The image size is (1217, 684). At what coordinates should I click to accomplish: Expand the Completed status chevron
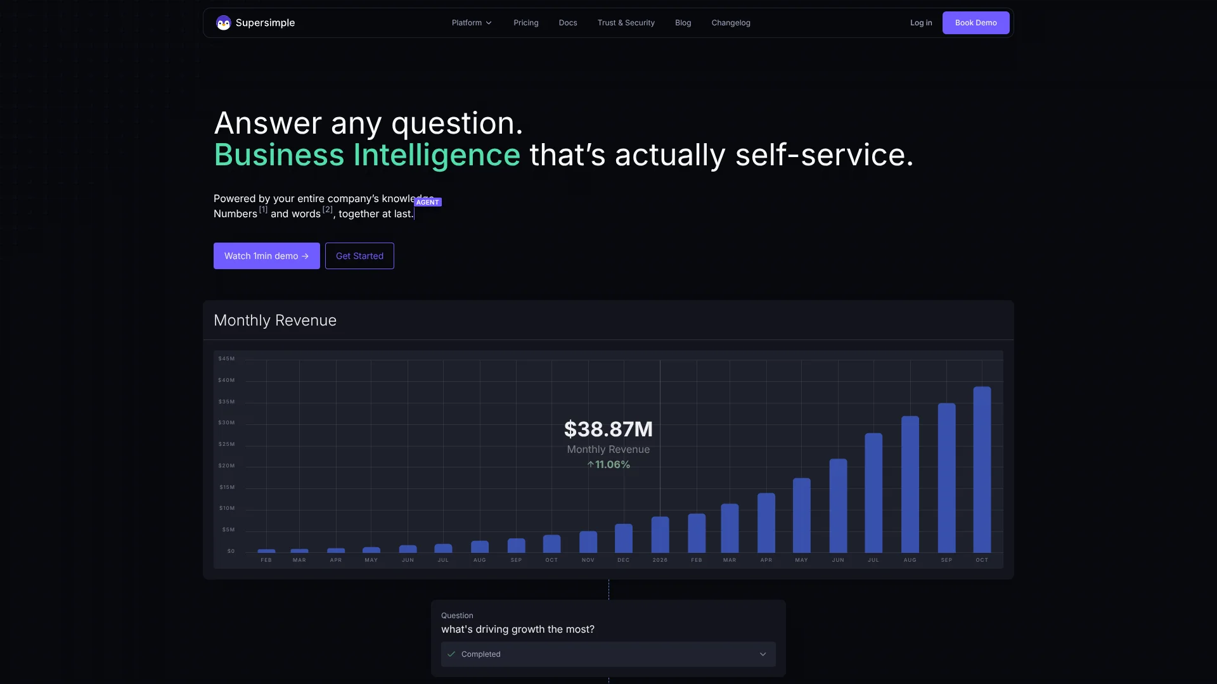[763, 654]
